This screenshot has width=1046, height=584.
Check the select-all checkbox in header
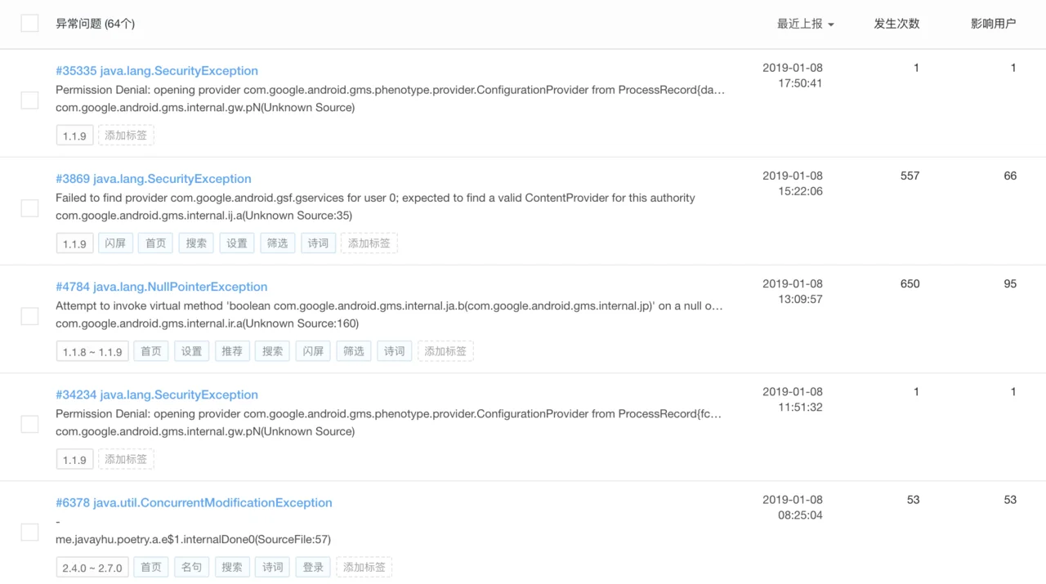click(x=29, y=23)
